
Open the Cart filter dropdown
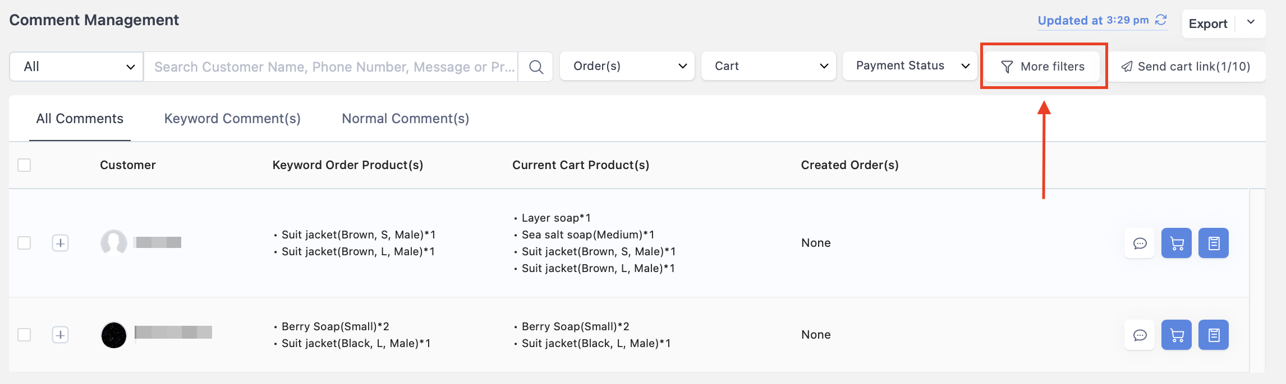click(x=769, y=66)
